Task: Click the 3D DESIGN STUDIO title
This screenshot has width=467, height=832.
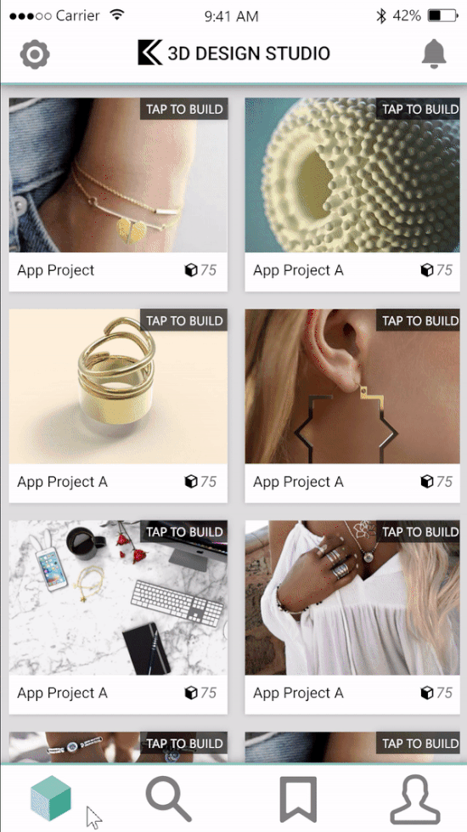Action: click(x=249, y=53)
